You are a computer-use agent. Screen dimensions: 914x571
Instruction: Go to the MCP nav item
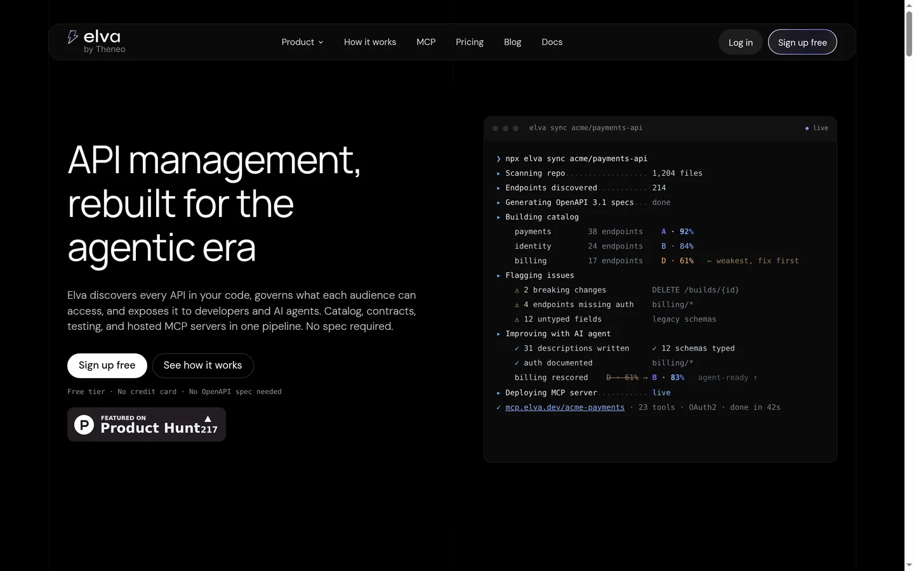(426, 42)
